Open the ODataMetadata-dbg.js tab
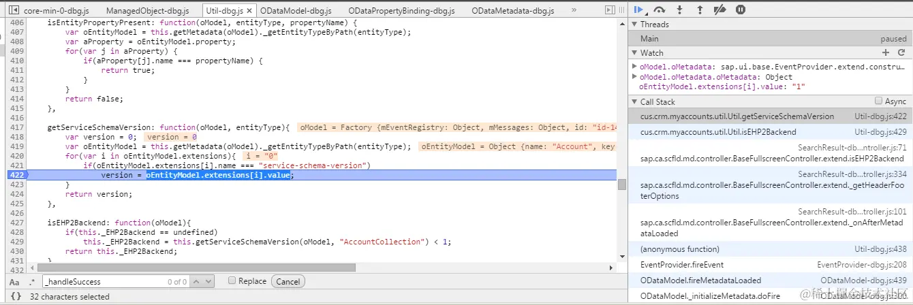 click(x=513, y=11)
